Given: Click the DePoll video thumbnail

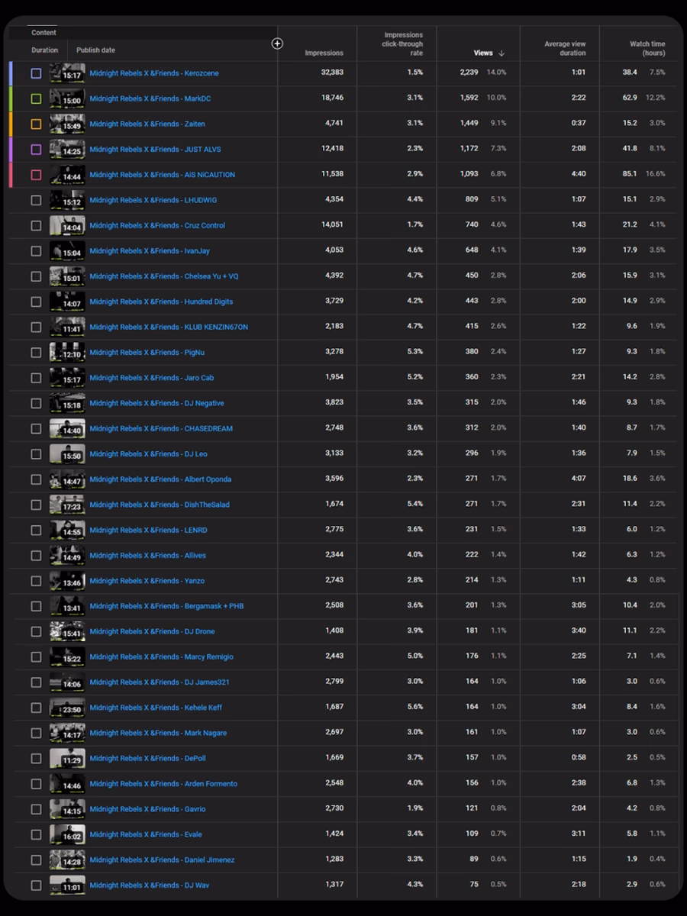Looking at the screenshot, I should pos(67,758).
